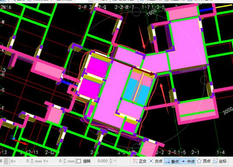
Task: Decrease Y value with down stepper arrow
Action: pos(65,163)
